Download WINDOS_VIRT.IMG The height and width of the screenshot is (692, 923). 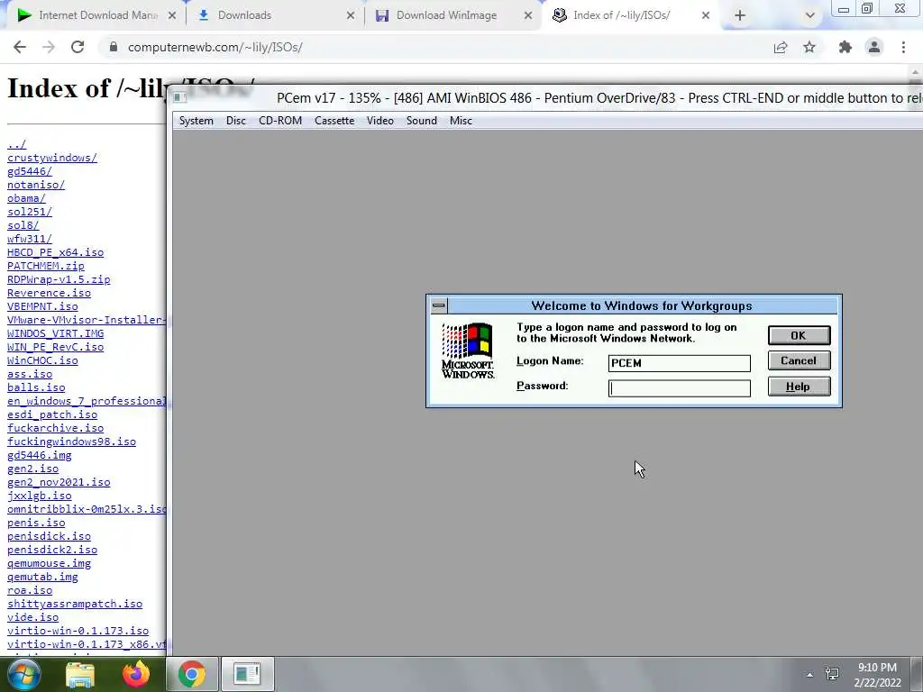[55, 333]
